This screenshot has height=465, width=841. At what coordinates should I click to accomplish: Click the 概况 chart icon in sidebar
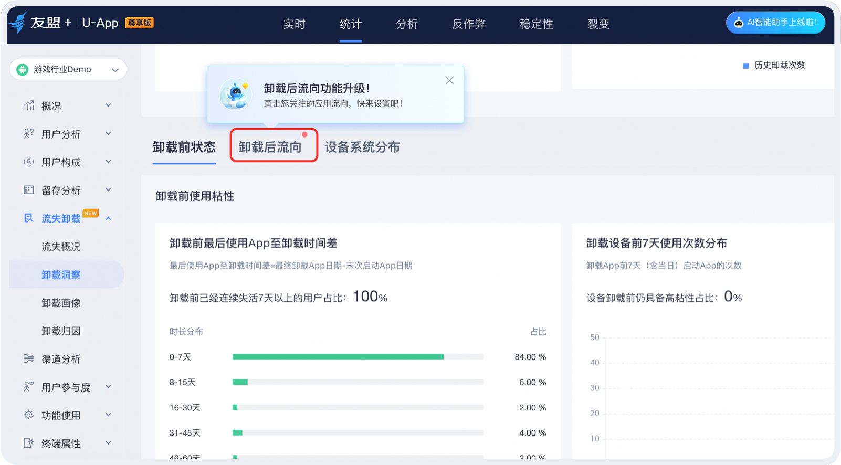29,105
